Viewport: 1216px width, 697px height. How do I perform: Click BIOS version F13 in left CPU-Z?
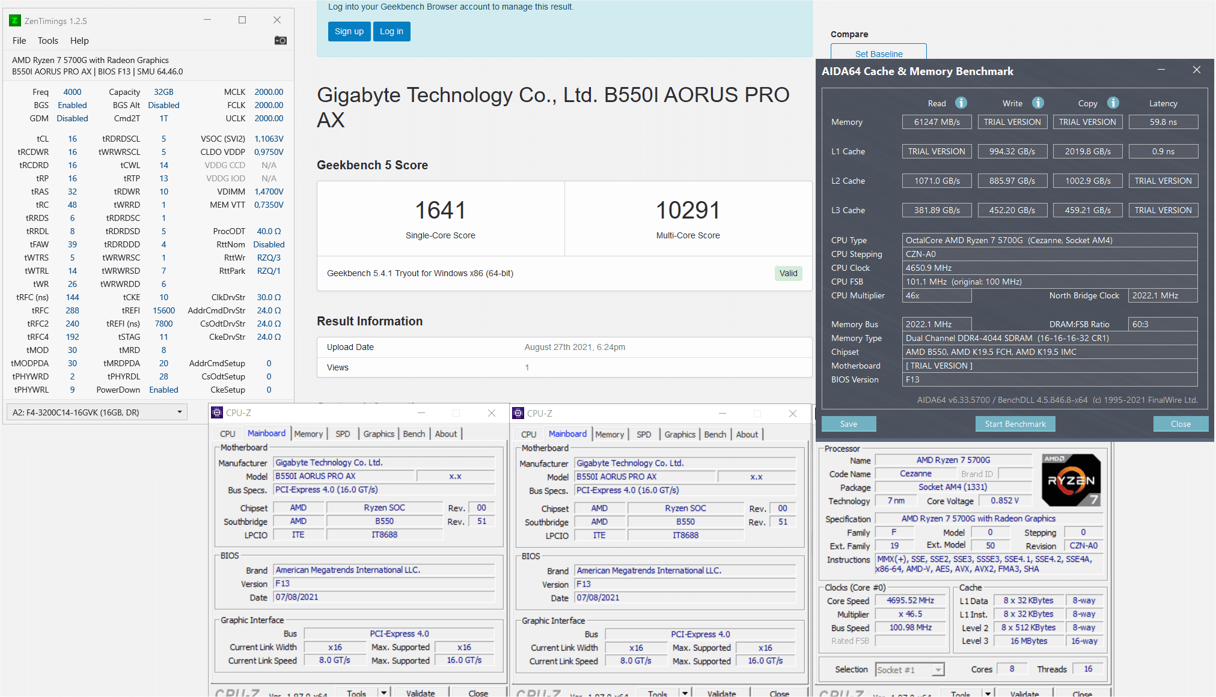tap(384, 584)
